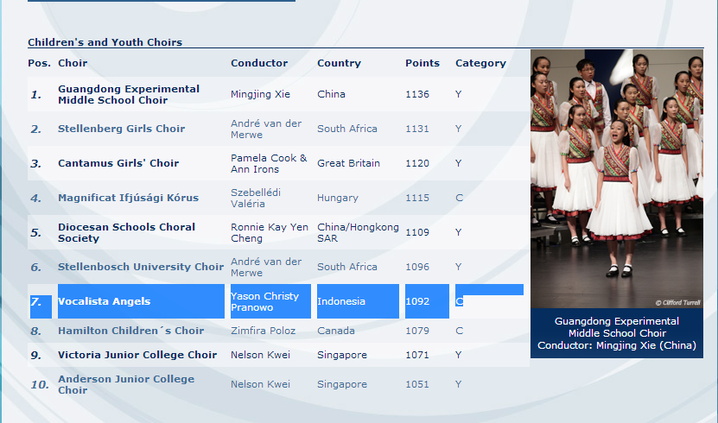718x423 pixels.
Task: Click points value 1136
Action: [x=417, y=94]
